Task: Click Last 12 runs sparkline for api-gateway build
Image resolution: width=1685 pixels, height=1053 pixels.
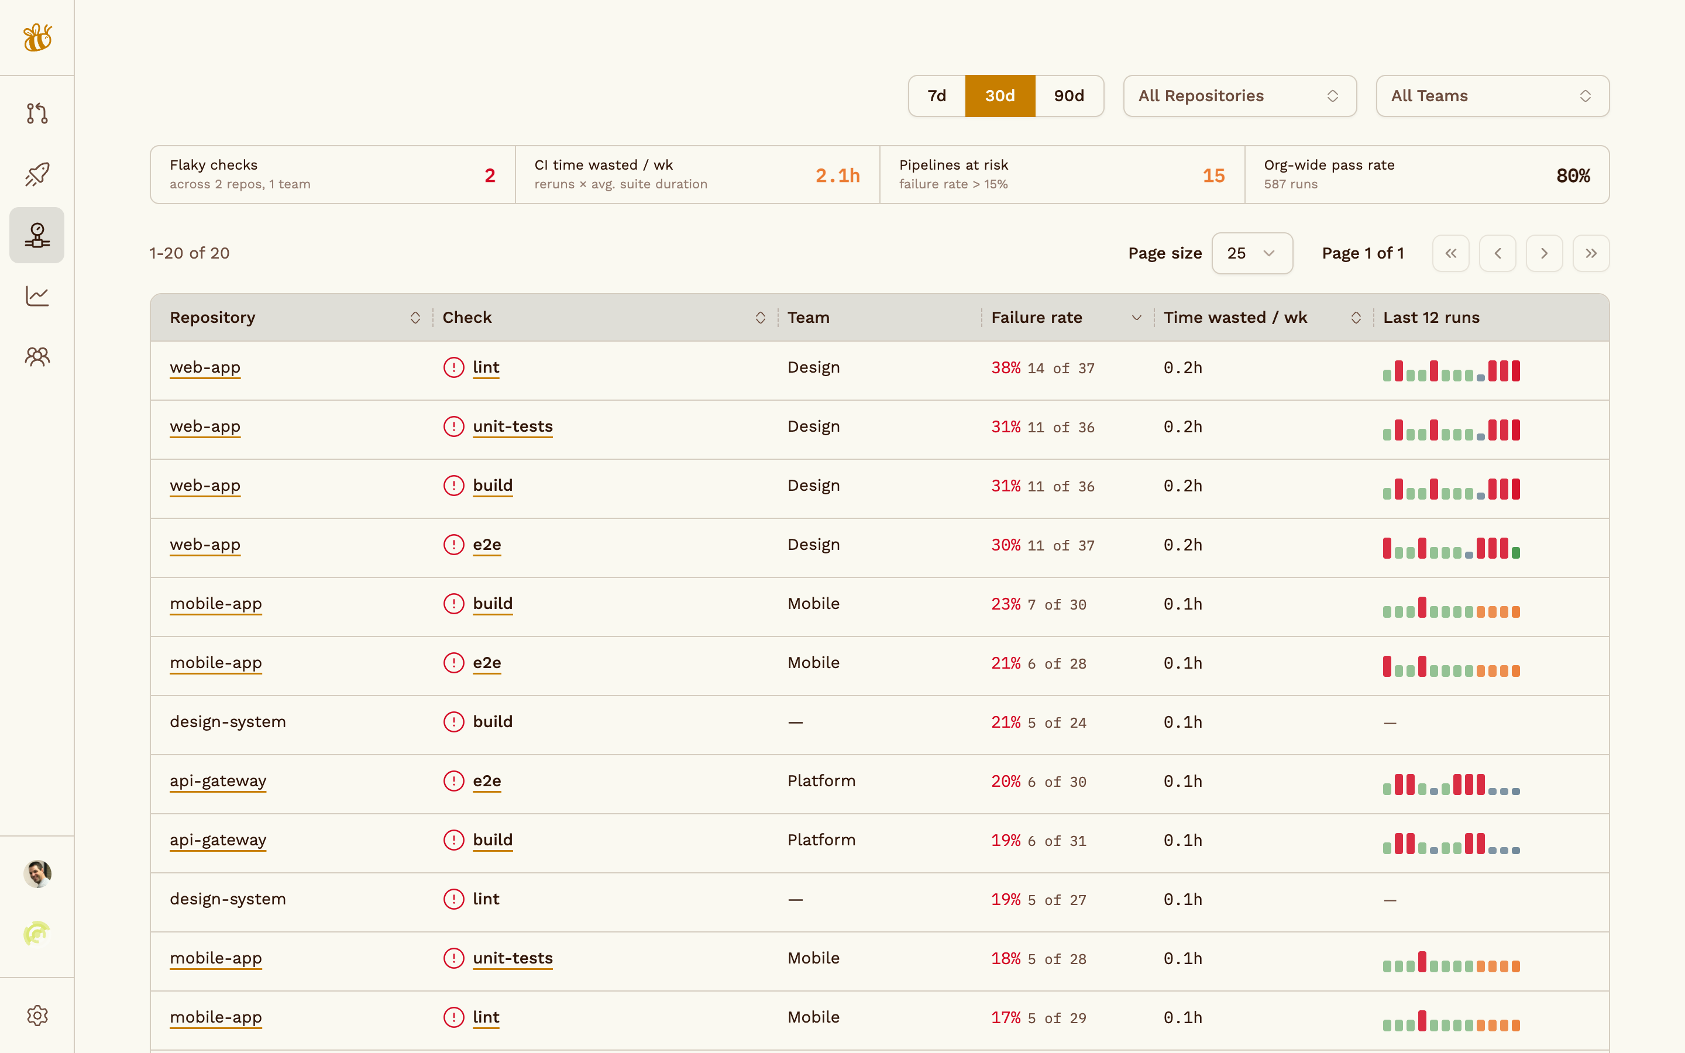Action: tap(1451, 844)
